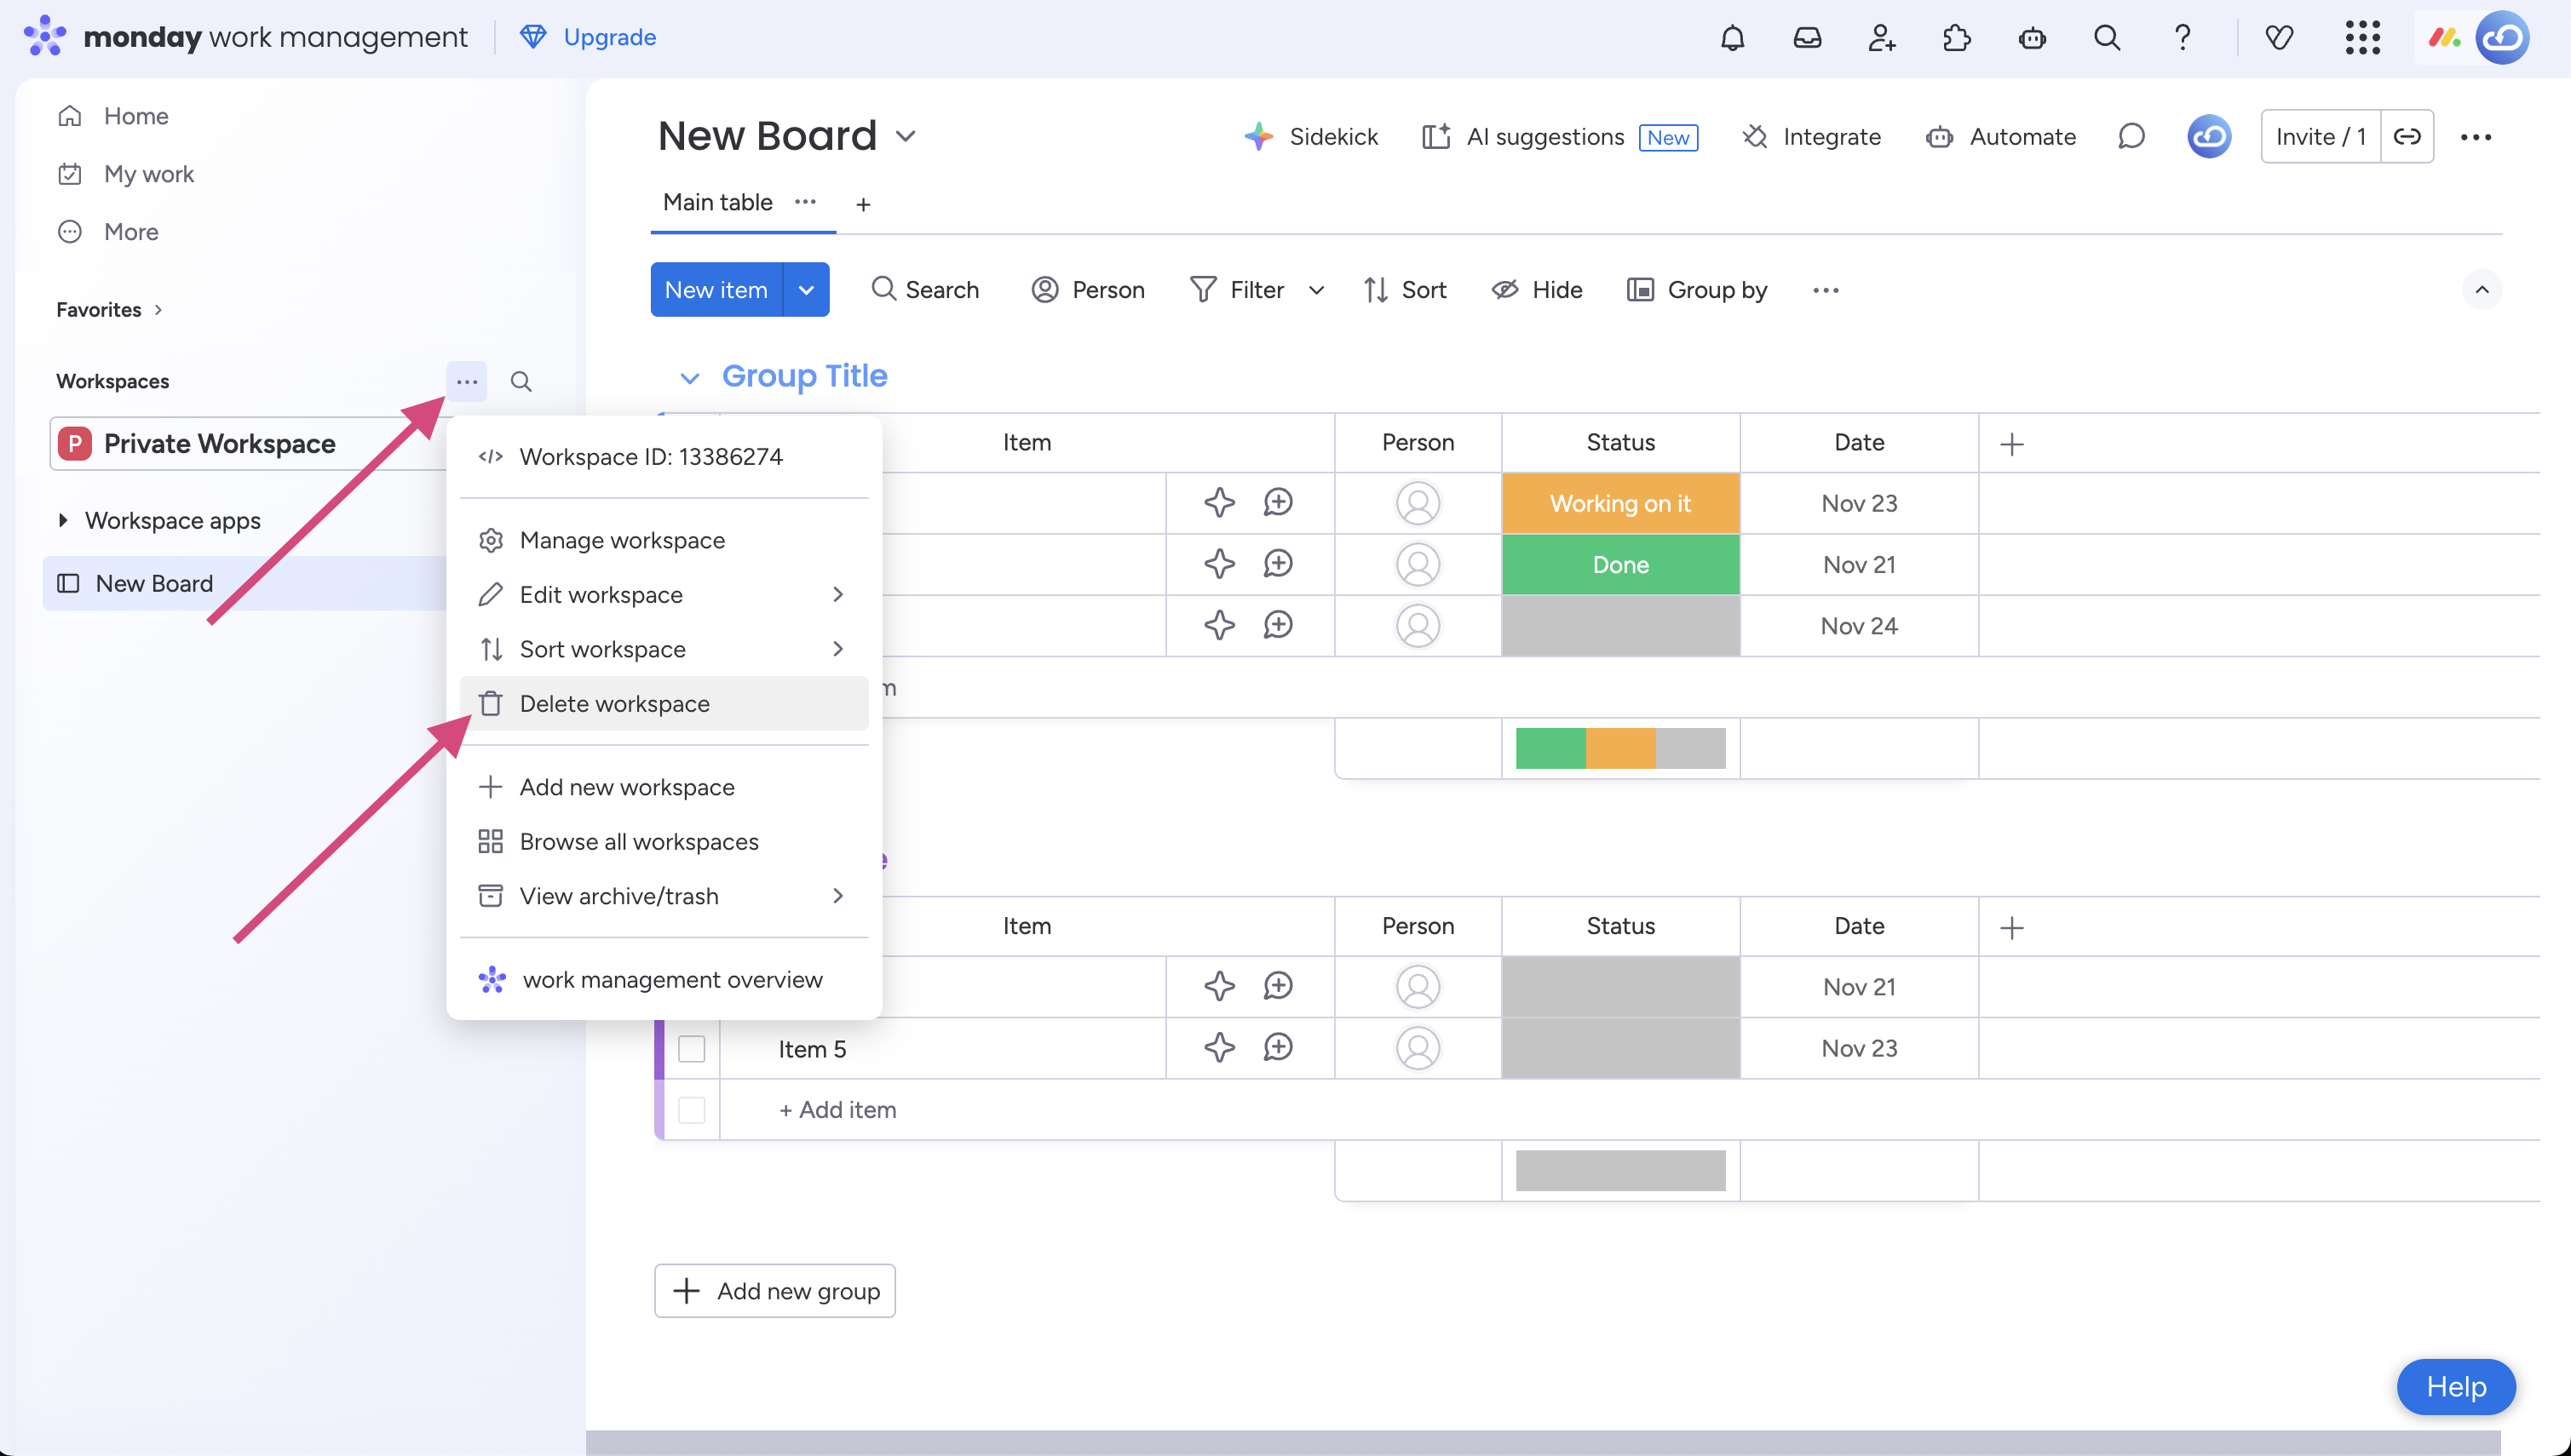
Task: Click the Upgrade link
Action: [x=609, y=37]
